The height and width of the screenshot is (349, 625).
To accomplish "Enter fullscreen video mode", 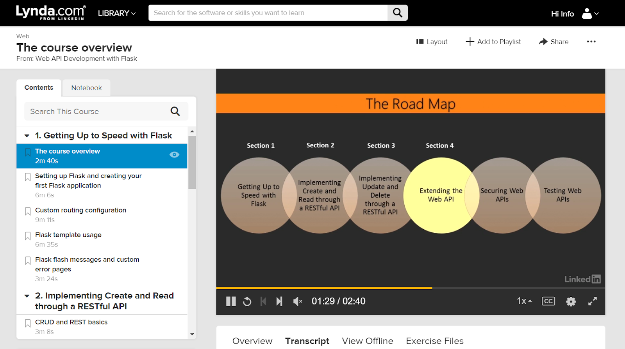I will 593,301.
